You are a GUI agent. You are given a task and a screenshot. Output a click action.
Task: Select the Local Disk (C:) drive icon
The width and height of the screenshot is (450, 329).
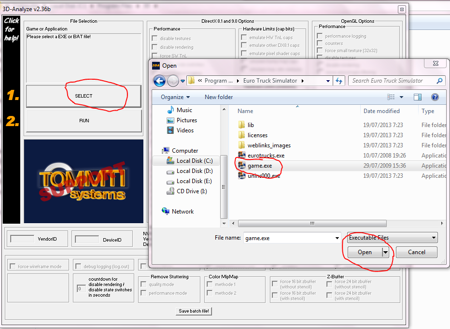(170, 160)
